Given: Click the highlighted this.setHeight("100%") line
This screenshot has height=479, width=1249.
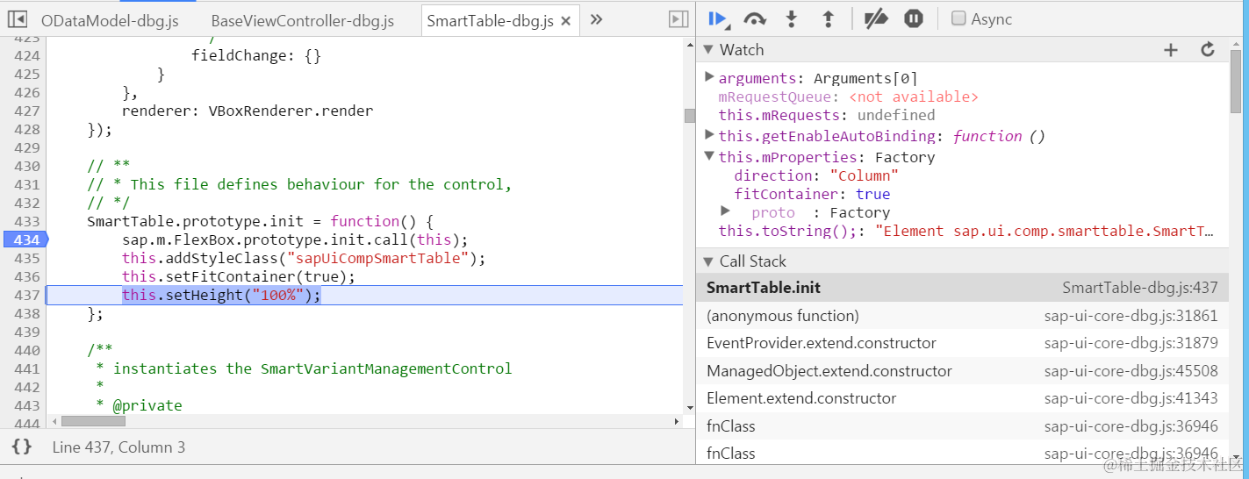Looking at the screenshot, I should click(364, 295).
